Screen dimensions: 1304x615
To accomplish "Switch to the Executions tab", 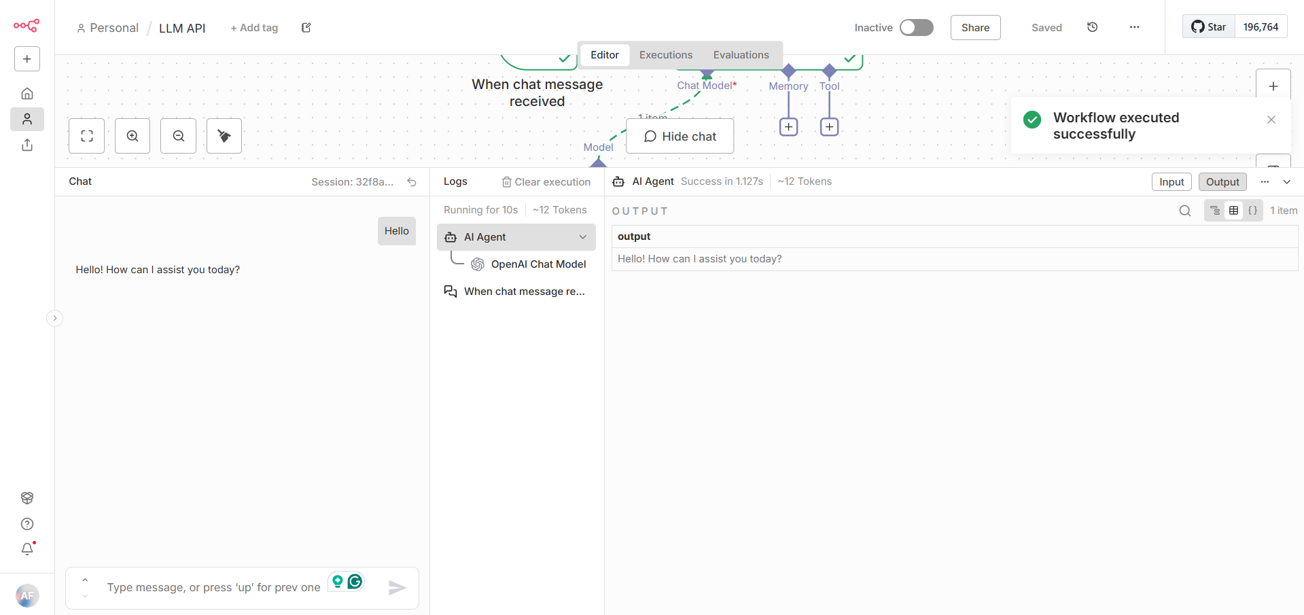I will pyautogui.click(x=666, y=55).
